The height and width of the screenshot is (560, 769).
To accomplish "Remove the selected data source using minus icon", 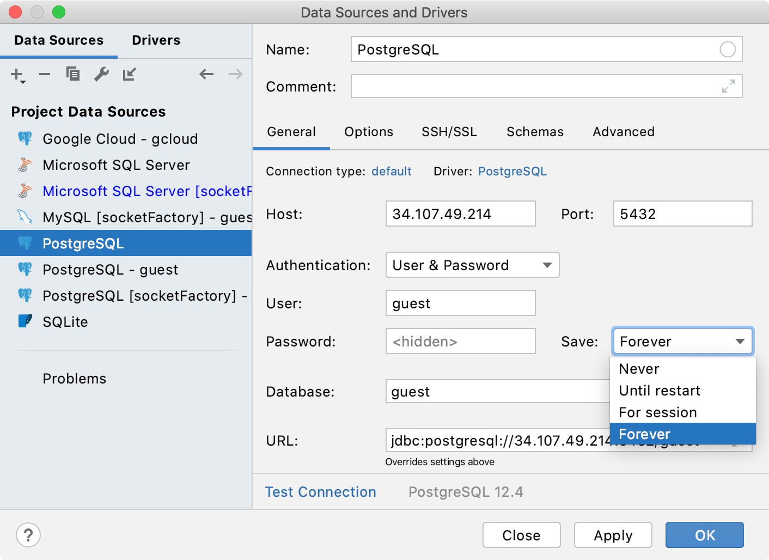I will 45,74.
